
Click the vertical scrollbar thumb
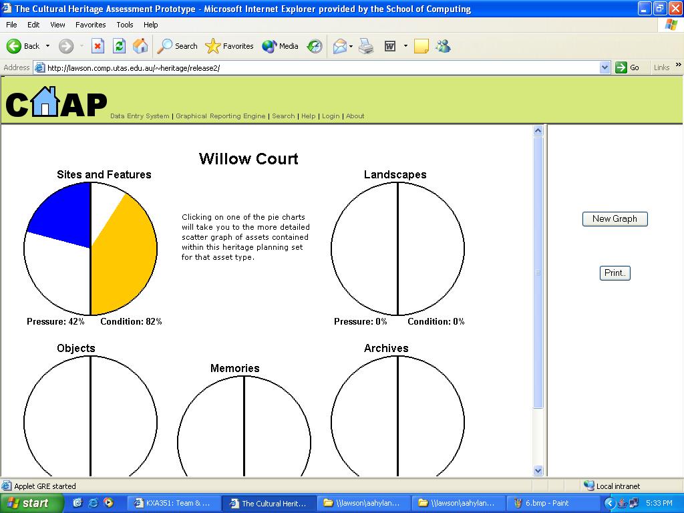point(538,273)
